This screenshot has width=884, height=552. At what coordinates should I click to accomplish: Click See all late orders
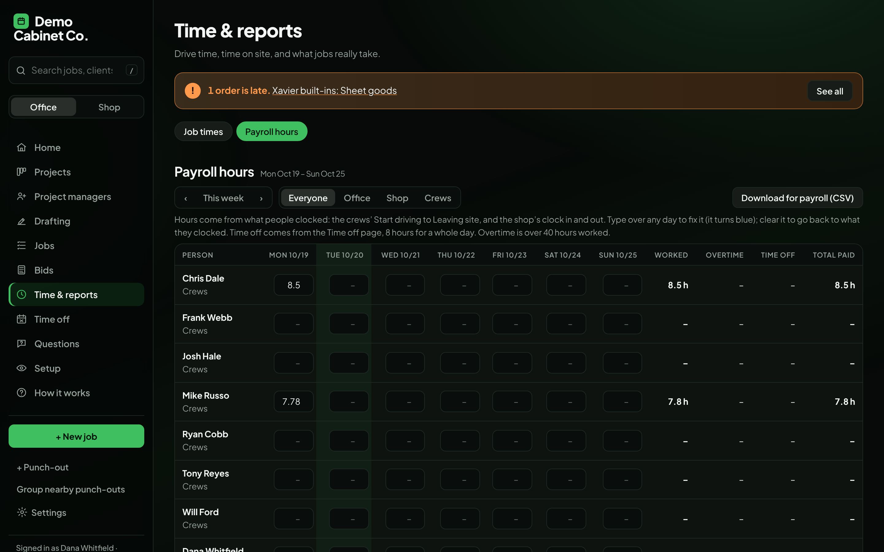coord(830,91)
